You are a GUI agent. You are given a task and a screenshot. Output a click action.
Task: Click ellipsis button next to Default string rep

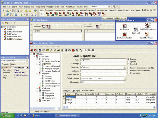pyautogui.click(x=125, y=78)
